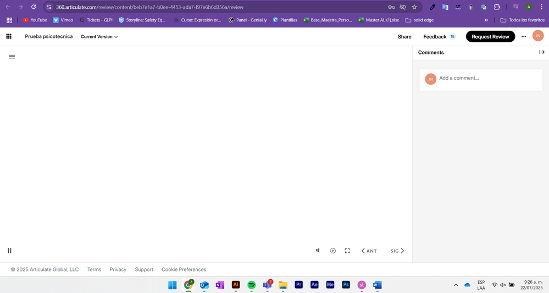
Task: Bookmark this page with the star
Action: pos(414,7)
